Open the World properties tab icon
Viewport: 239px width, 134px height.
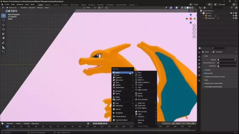(199, 71)
